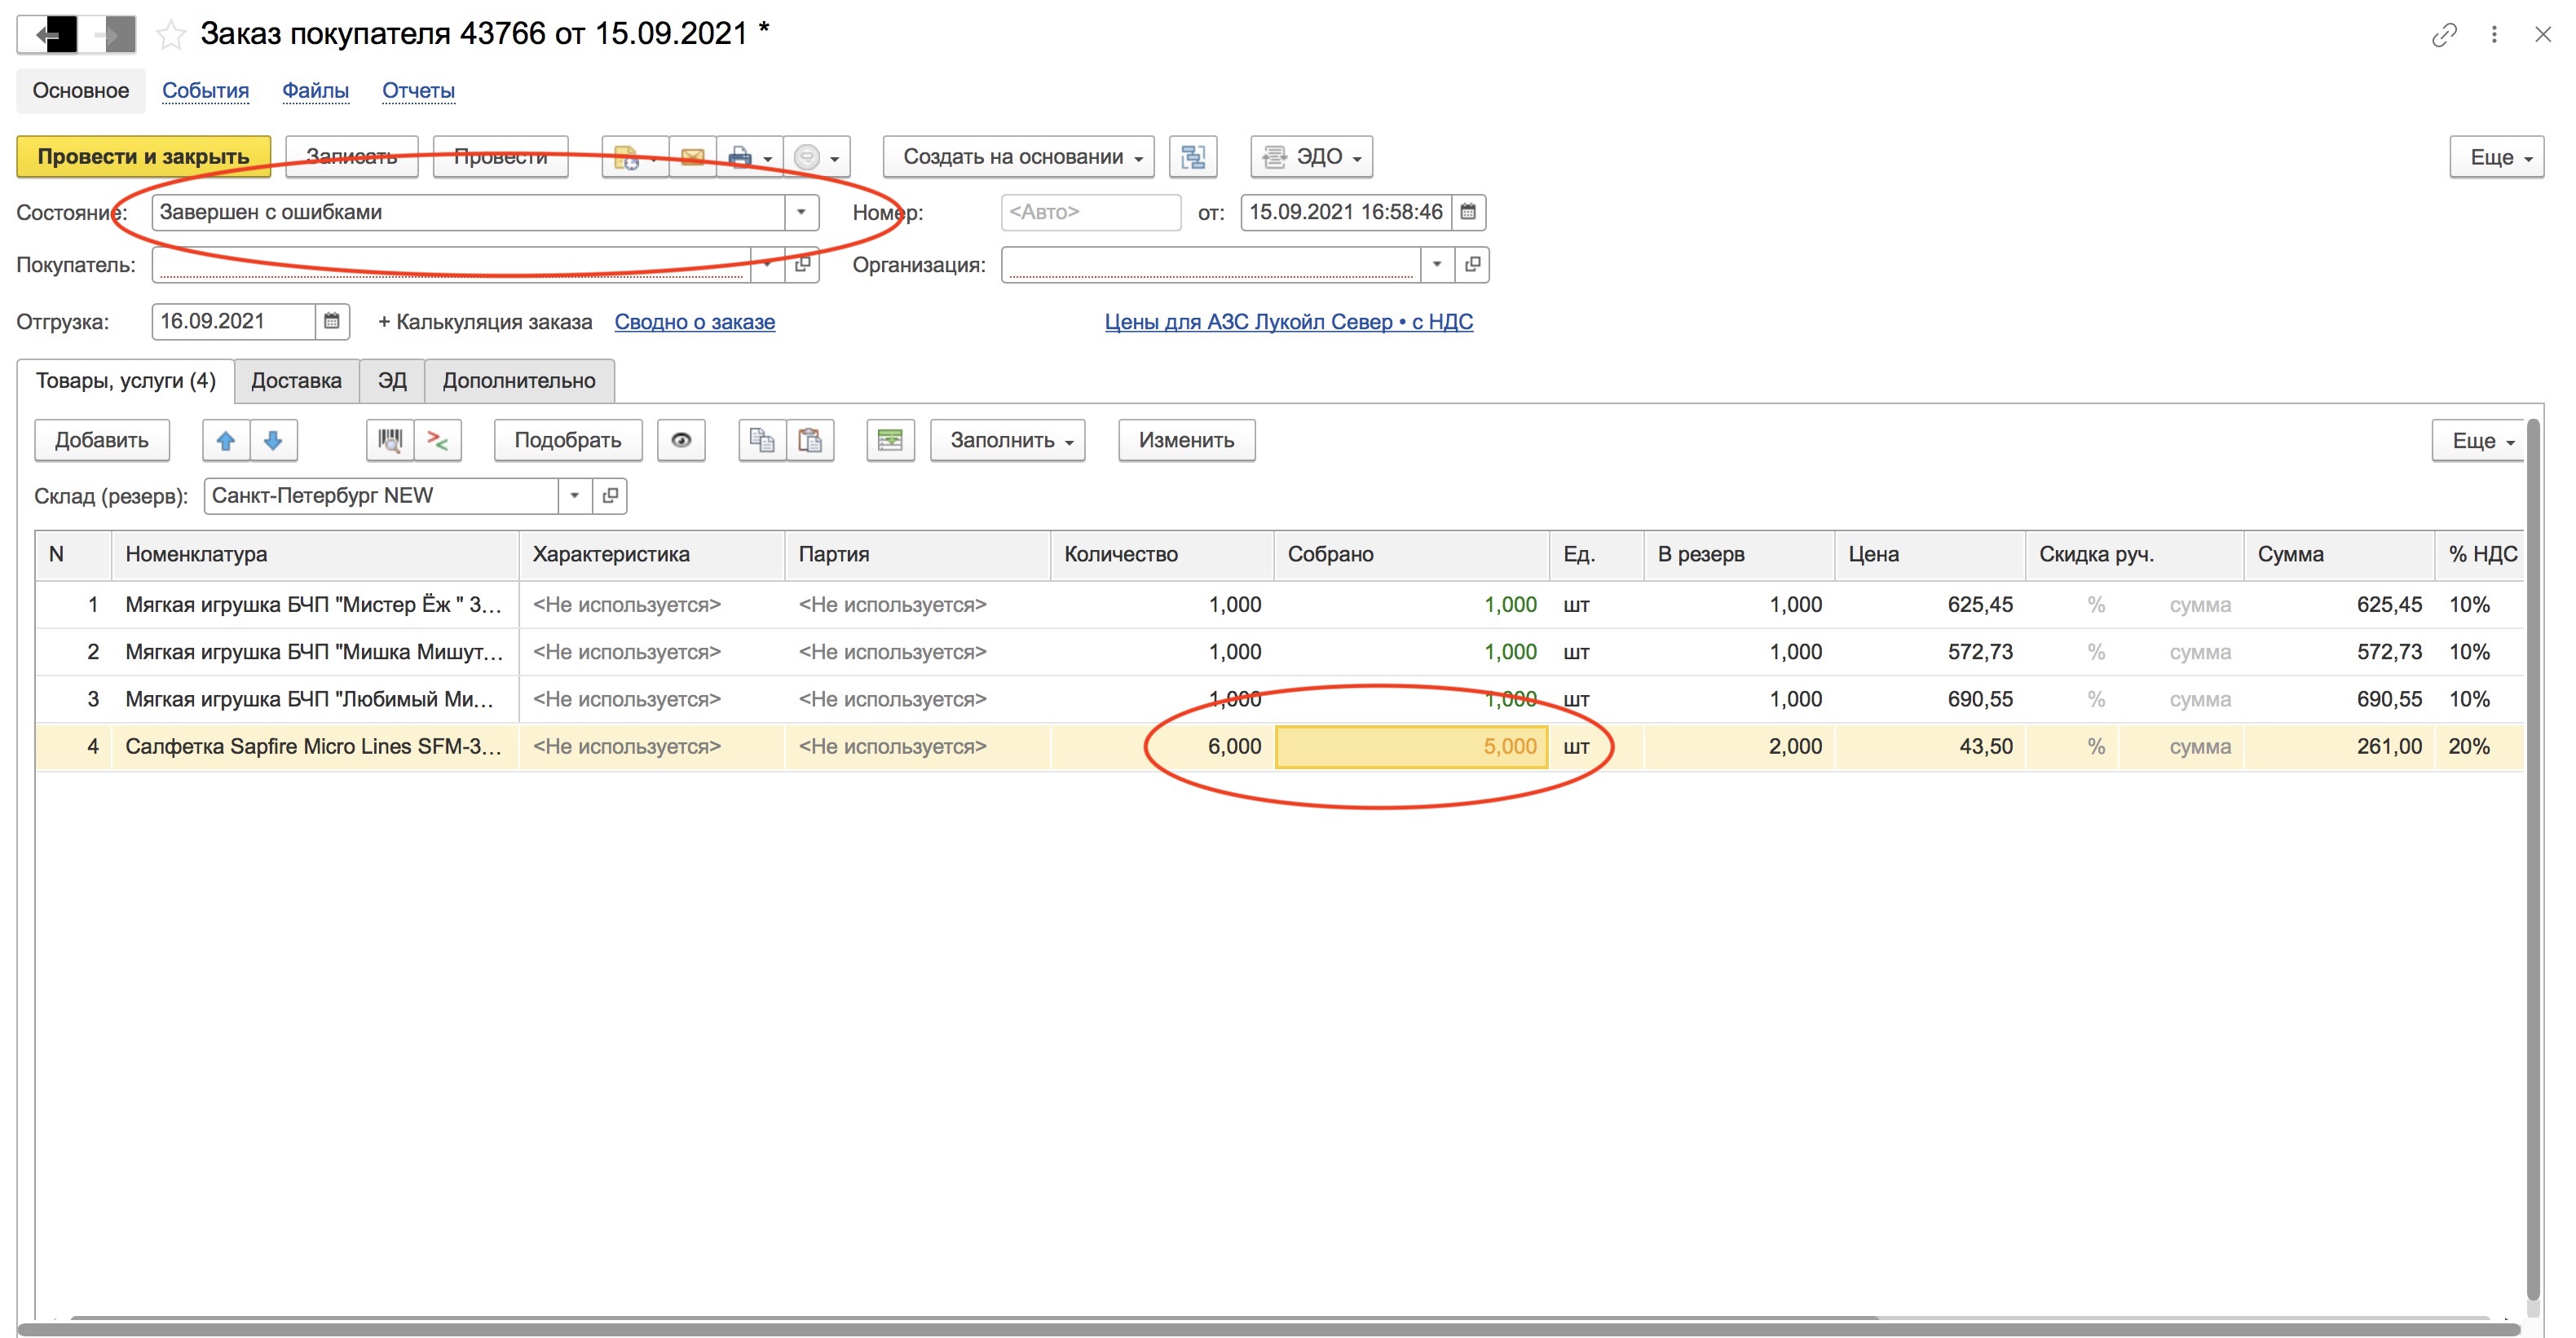Click Собрано cell with value 5,000
The image size is (2576, 1338).
click(1411, 746)
